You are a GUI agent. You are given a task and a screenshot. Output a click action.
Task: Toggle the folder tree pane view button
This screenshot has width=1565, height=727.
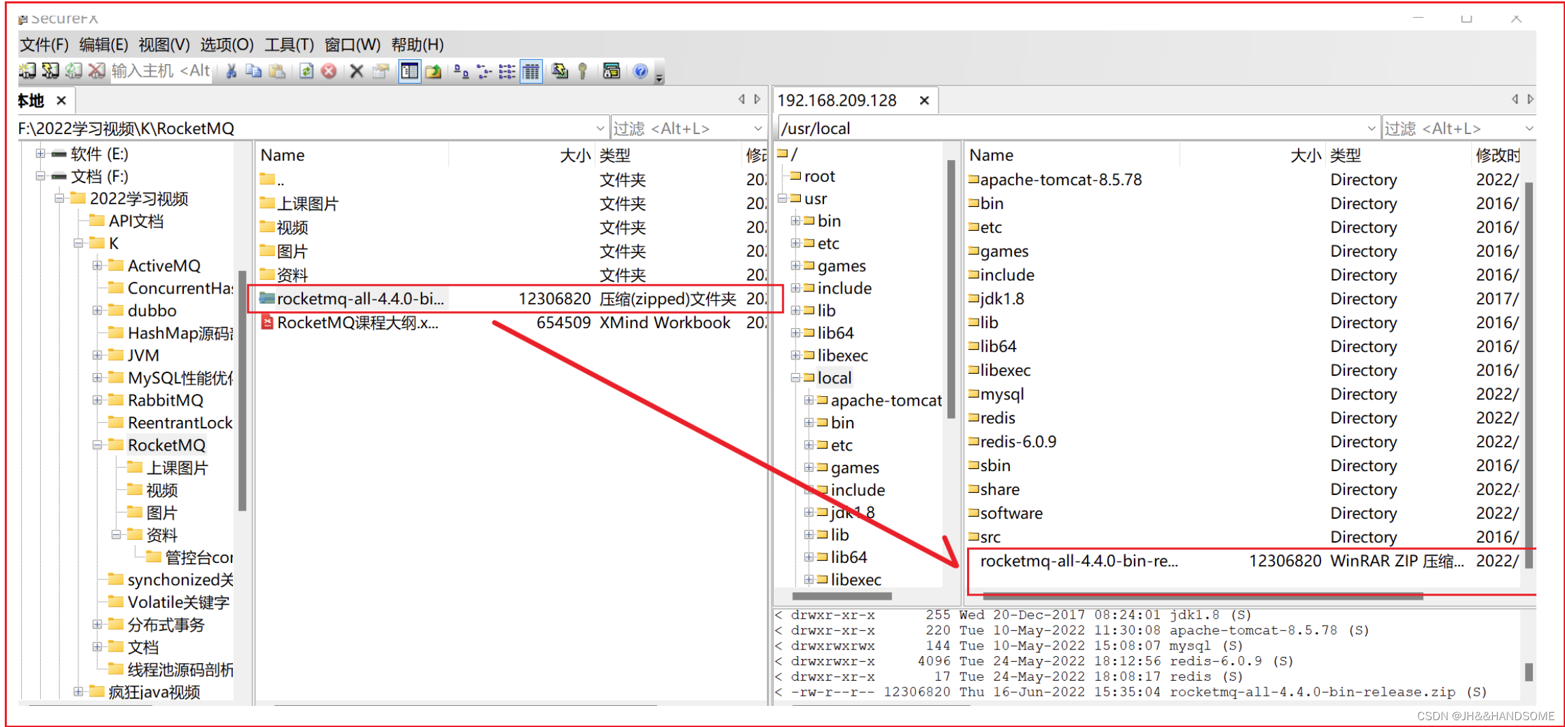tap(409, 71)
